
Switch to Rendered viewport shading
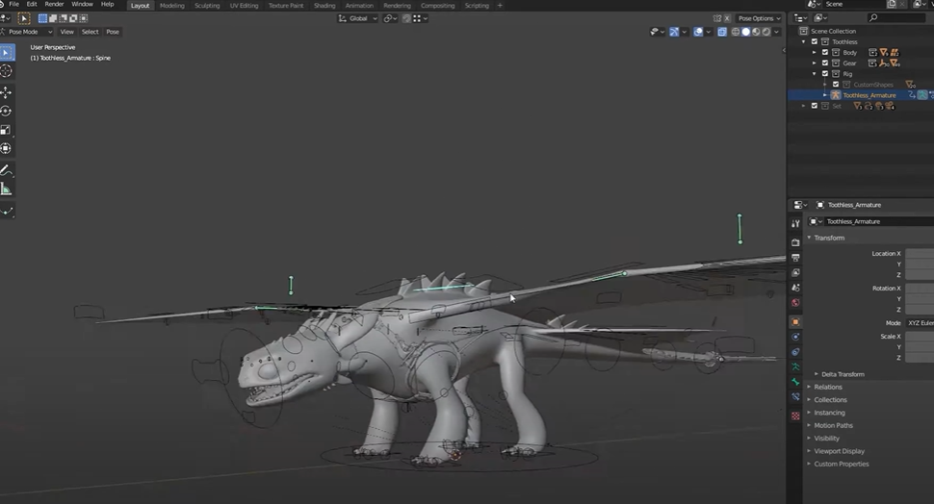[766, 32]
